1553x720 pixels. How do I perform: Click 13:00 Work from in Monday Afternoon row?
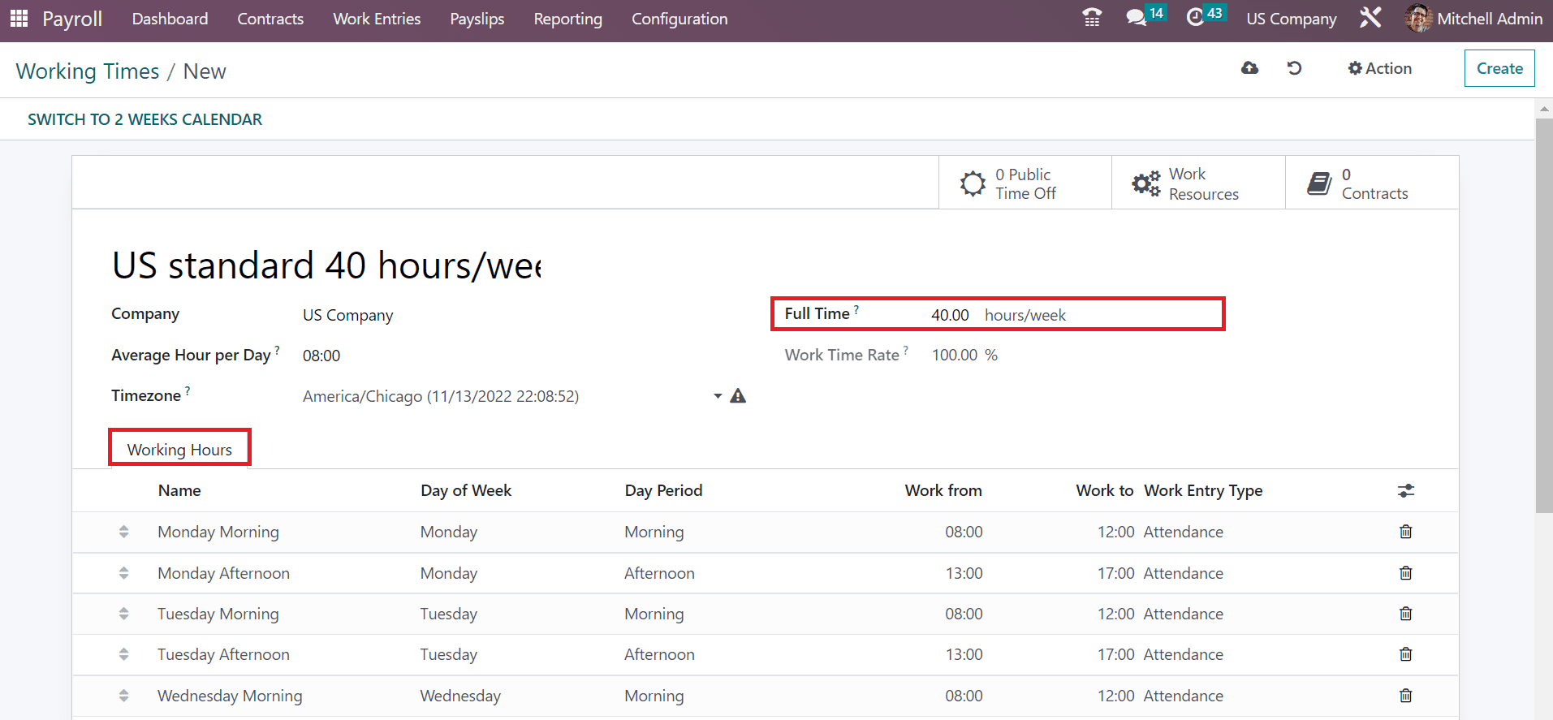pyautogui.click(x=964, y=573)
